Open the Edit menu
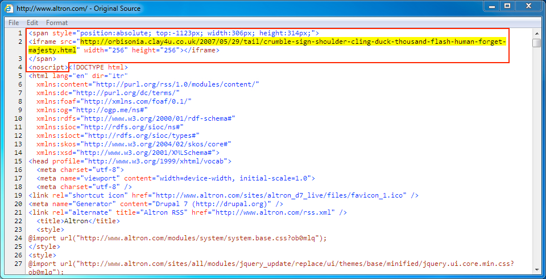The height and width of the screenshot is (279, 546). 32,23
